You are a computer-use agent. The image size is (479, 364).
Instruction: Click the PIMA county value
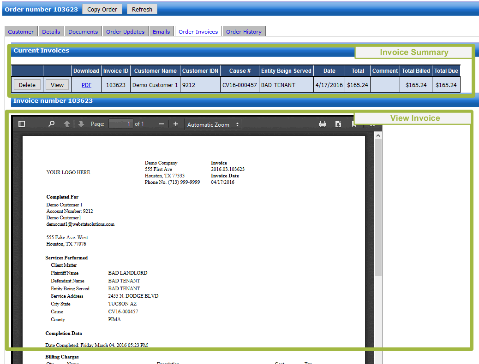pos(114,319)
